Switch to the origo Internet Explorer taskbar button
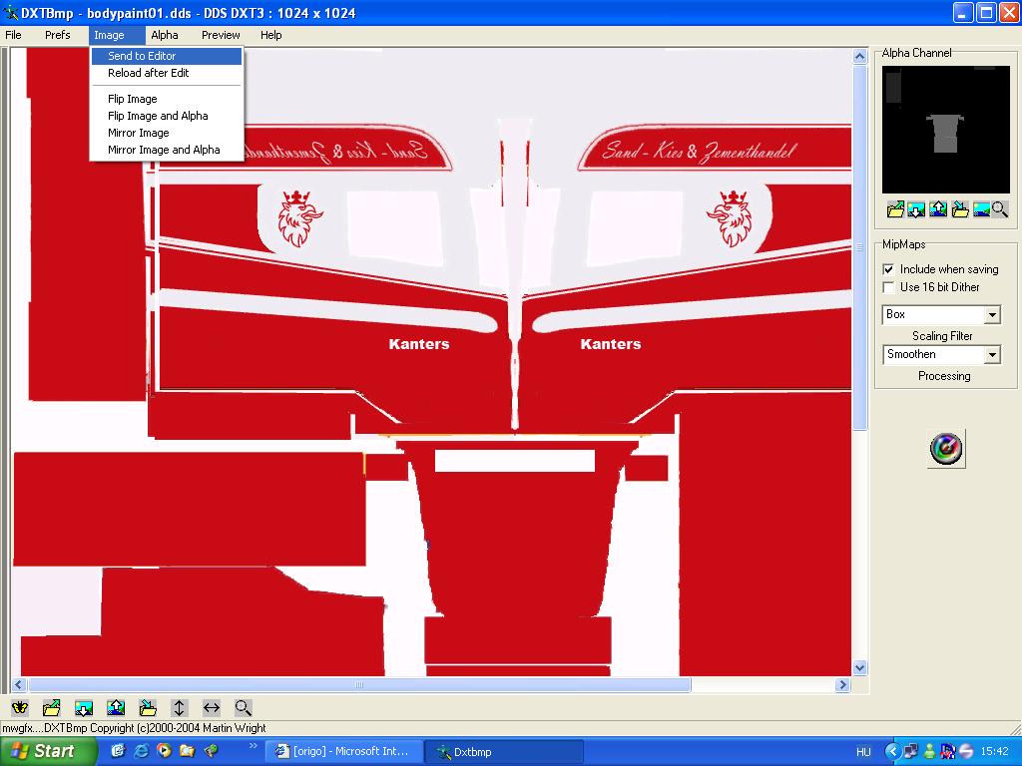 [x=344, y=751]
